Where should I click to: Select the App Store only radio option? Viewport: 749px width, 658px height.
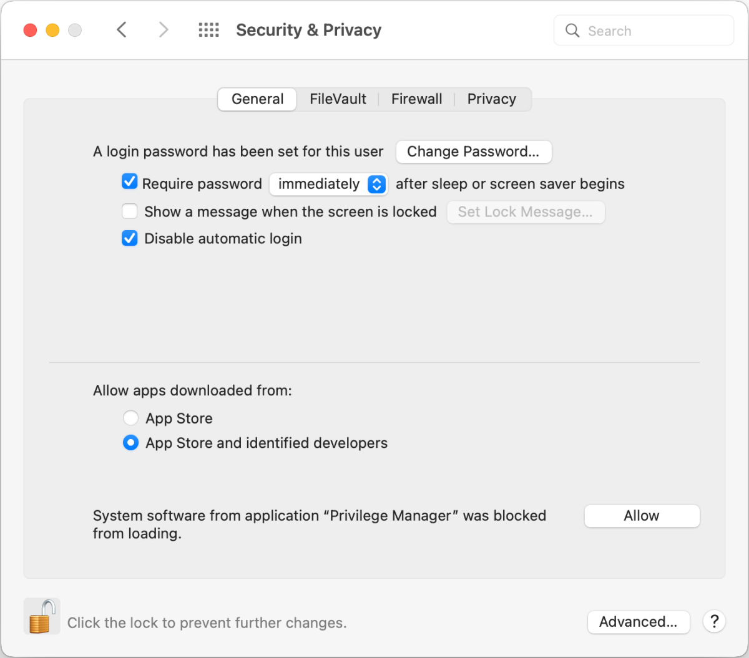pyautogui.click(x=130, y=418)
